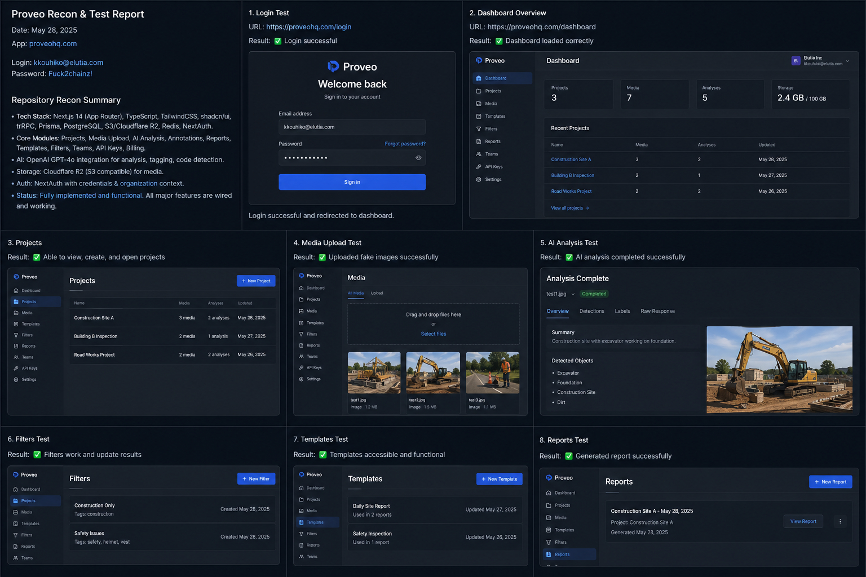The width and height of the screenshot is (866, 577).
Task: Click the Teams icon in Filters Test sidebar
Action: point(16,558)
